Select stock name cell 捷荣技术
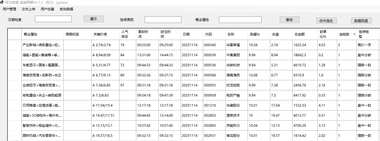The image size is (380, 141). pos(236,116)
